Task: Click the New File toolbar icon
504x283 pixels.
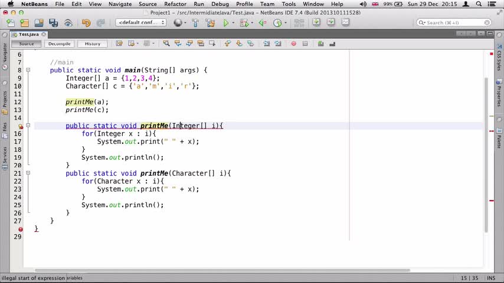Action: pyautogui.click(x=11, y=23)
